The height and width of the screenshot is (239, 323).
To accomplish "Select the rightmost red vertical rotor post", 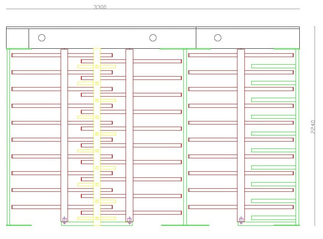I will 241,133.
